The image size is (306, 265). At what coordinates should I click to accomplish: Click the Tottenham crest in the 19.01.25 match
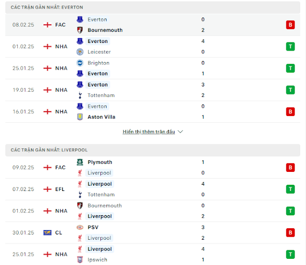click(80, 95)
